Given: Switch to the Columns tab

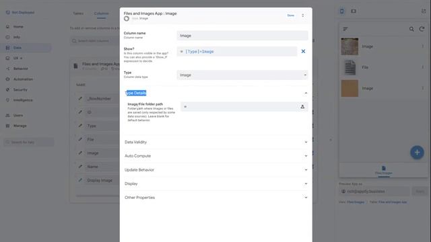Looking at the screenshot, I should [x=101, y=13].
